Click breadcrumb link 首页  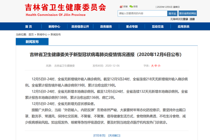[31, 35]
